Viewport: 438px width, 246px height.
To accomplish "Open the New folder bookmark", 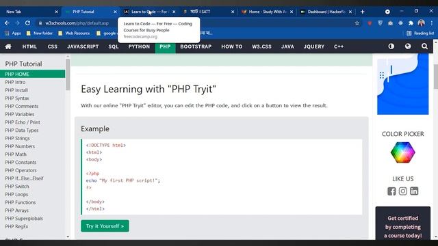I will pyautogui.click(x=40, y=33).
